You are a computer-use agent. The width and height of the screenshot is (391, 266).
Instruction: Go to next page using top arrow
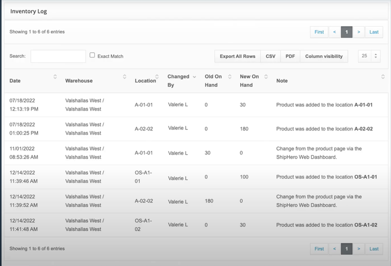pos(359,32)
